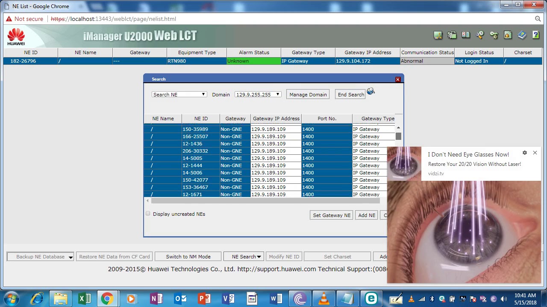Screen dimensions: 547x307
Task: Click the wrench-and-clock maintenance icon
Action: [480, 35]
